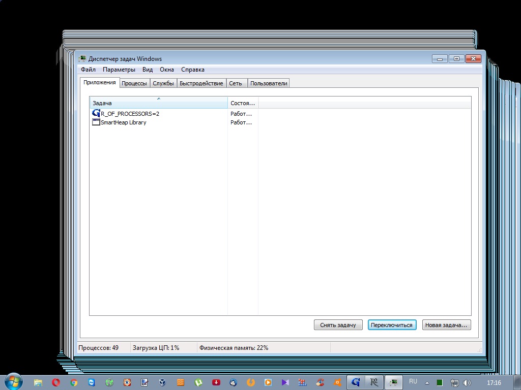Launch Visual Studio from the taskbar
The image size is (521, 390).
point(285,382)
